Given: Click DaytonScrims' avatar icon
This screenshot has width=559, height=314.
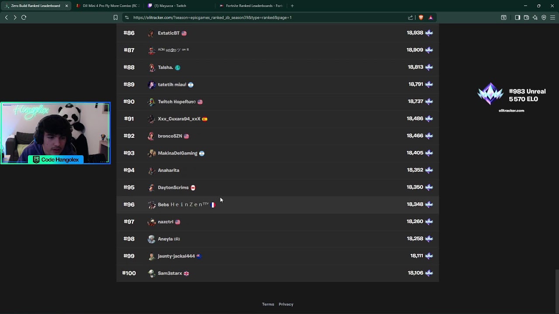Looking at the screenshot, I should coord(152,188).
